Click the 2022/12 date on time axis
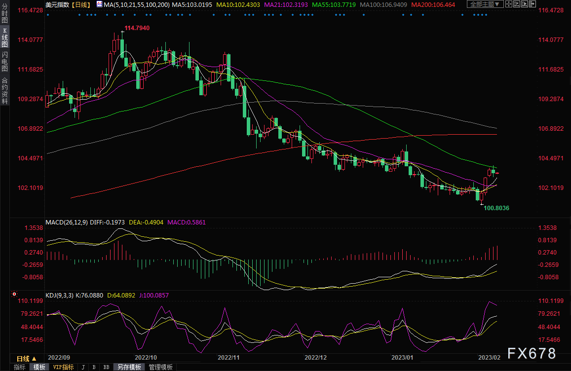This screenshot has height=371, width=571. (x=316, y=358)
